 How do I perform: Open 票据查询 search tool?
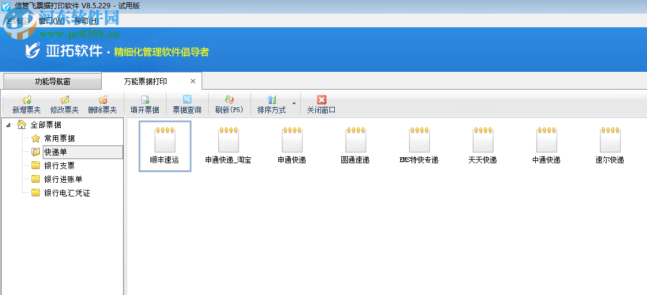coord(187,104)
